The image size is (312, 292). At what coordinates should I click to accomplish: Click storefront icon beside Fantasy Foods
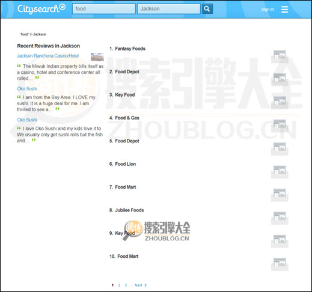pos(280,56)
